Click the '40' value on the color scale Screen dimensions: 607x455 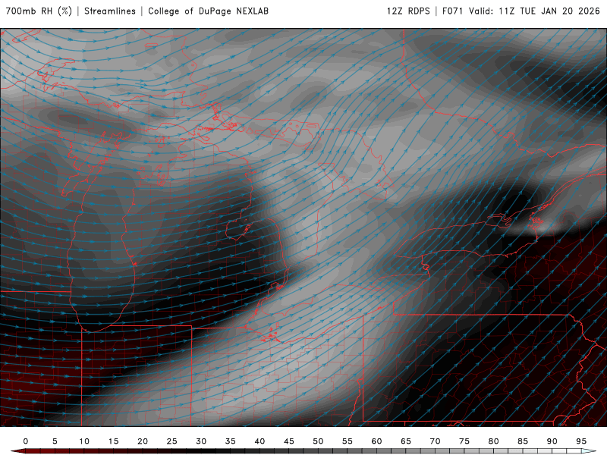click(259, 441)
